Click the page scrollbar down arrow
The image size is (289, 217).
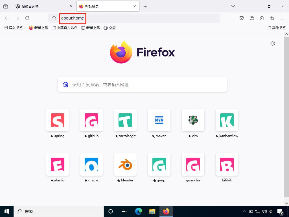click(286, 203)
